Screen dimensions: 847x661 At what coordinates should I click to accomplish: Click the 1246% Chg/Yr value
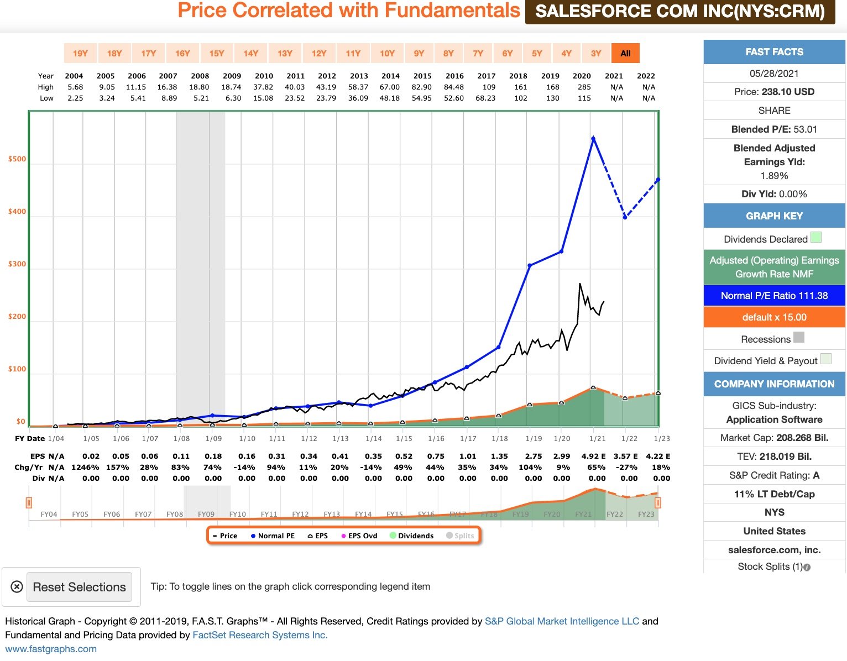point(86,467)
